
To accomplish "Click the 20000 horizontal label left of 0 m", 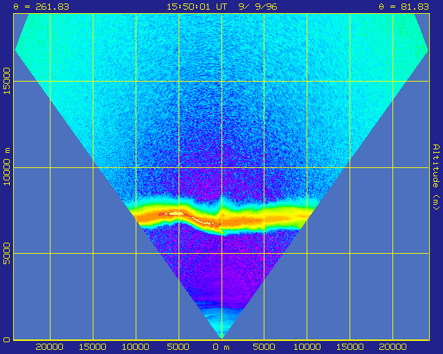I will pyautogui.click(x=49, y=347).
